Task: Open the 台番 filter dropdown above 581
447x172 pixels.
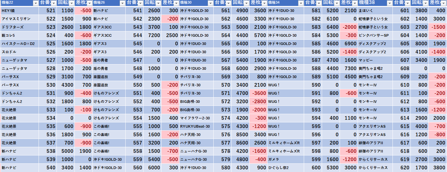Action: point(319,3)
